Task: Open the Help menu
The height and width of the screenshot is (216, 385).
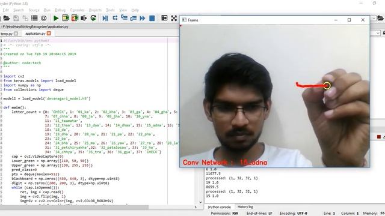Action: [x=135, y=10]
